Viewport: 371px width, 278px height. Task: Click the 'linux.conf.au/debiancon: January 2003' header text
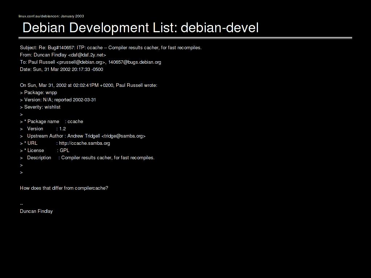click(x=51, y=16)
